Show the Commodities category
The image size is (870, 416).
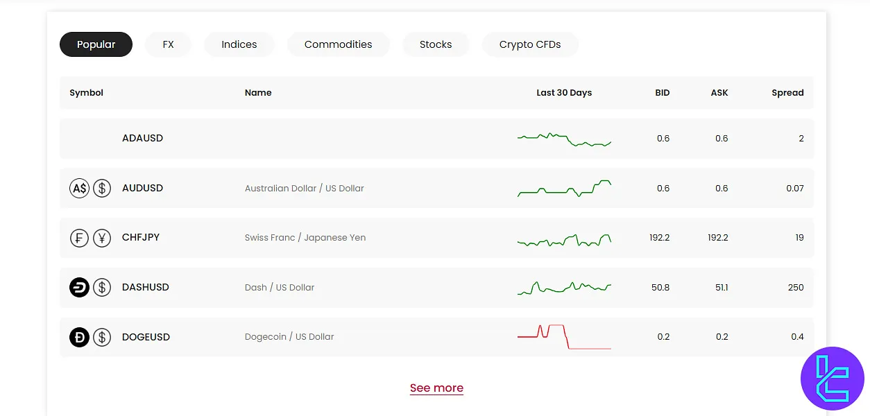click(x=338, y=44)
